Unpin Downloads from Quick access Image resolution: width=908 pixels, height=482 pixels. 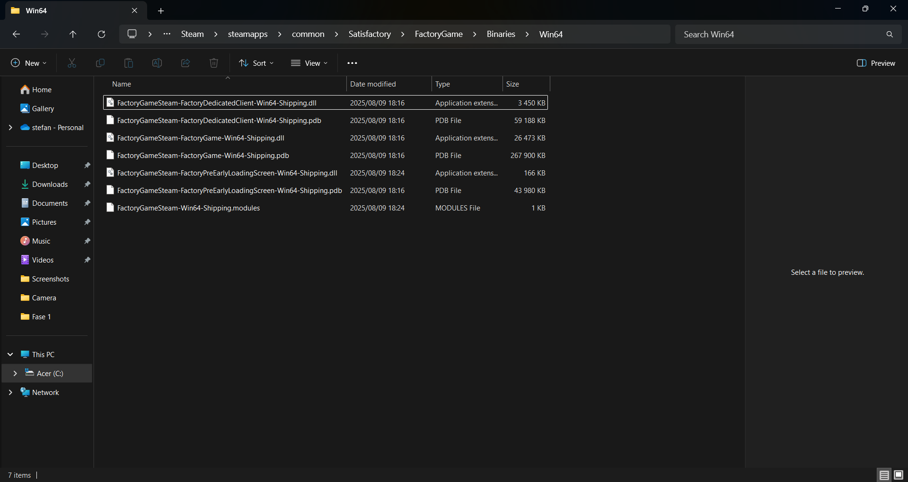tap(87, 184)
